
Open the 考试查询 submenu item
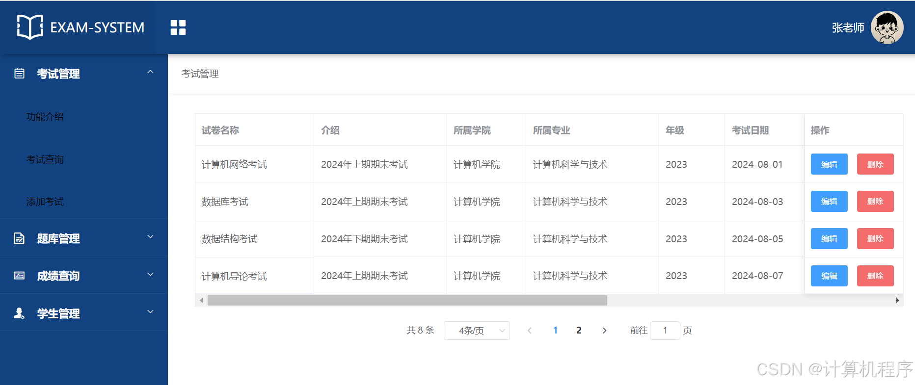pos(45,159)
